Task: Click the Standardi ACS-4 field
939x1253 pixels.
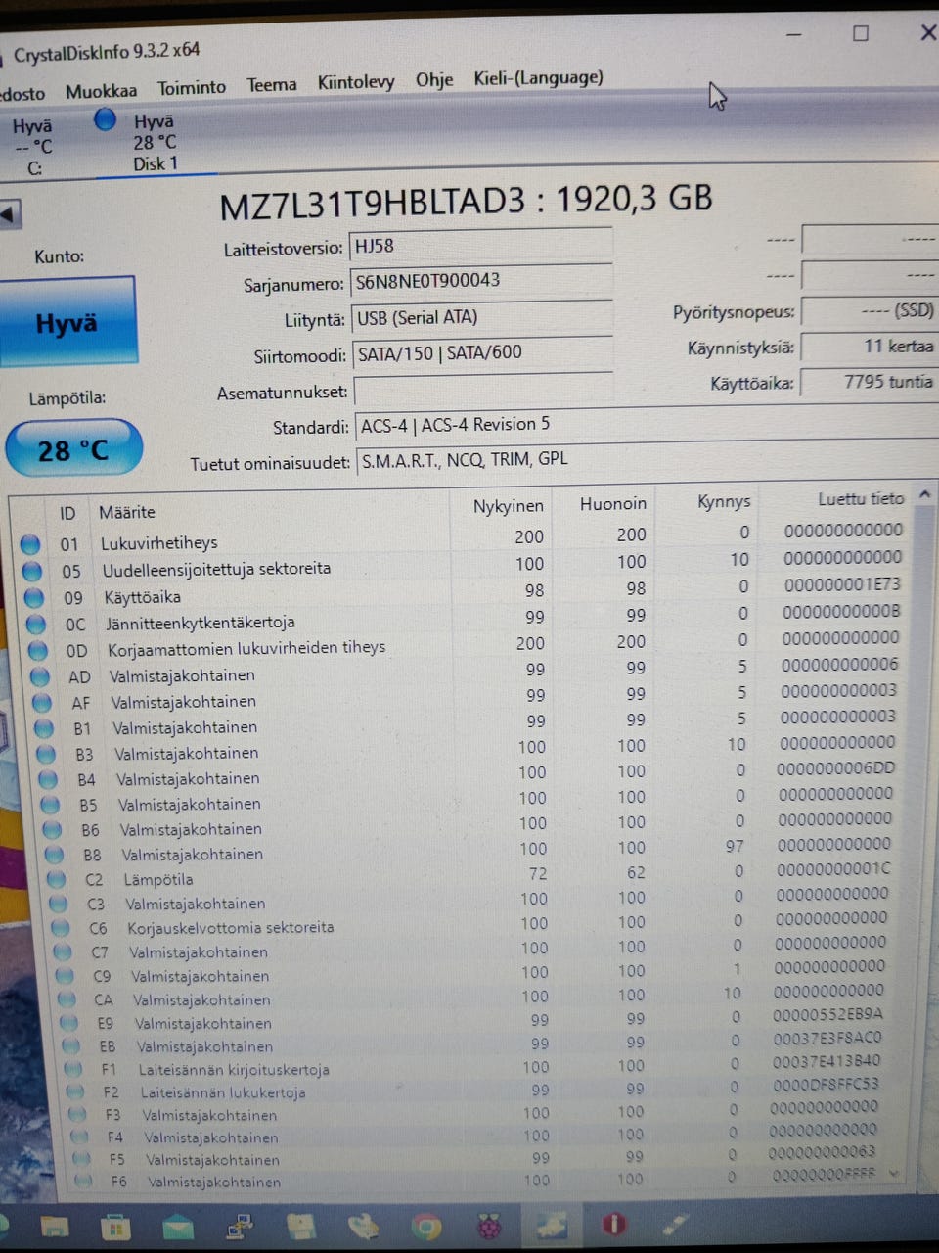Action: point(647,425)
